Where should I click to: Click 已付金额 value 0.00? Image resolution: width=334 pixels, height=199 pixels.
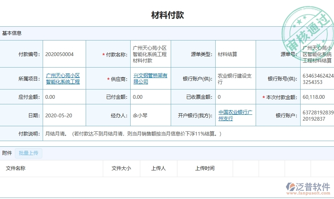[138, 97]
